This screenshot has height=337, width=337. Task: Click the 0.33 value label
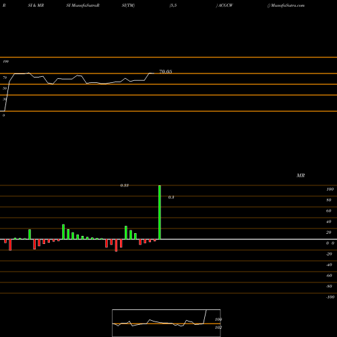(x=125, y=185)
